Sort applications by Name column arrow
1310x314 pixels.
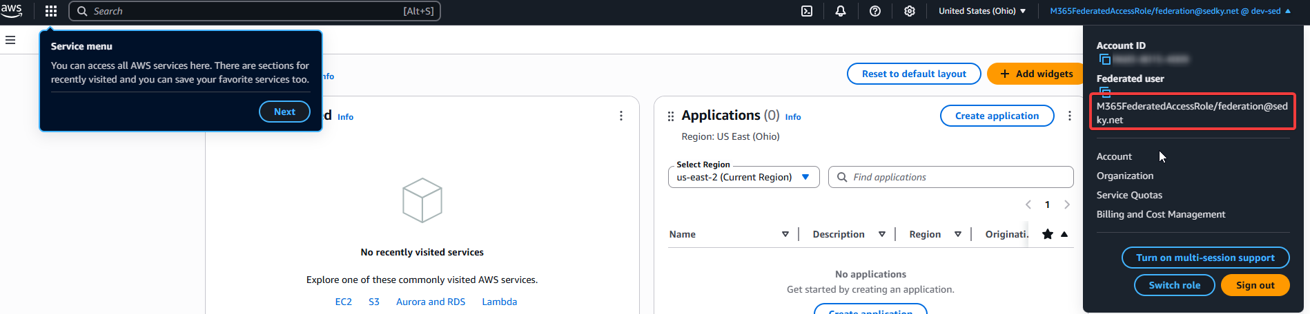[785, 234]
